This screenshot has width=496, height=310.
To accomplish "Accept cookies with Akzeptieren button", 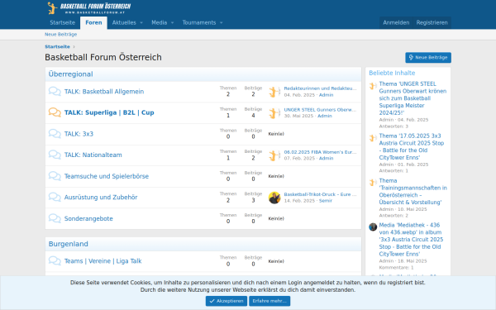I will [x=227, y=301].
